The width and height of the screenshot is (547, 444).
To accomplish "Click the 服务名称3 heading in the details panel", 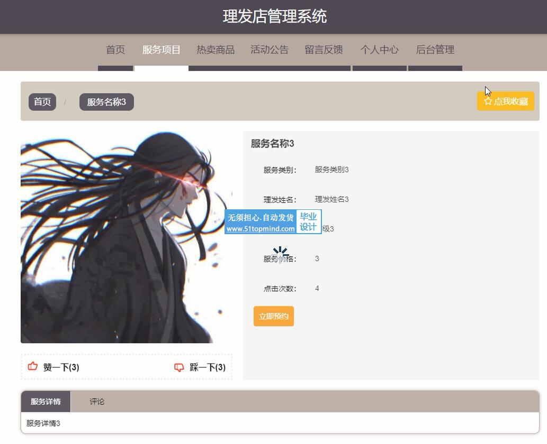I will pyautogui.click(x=273, y=143).
